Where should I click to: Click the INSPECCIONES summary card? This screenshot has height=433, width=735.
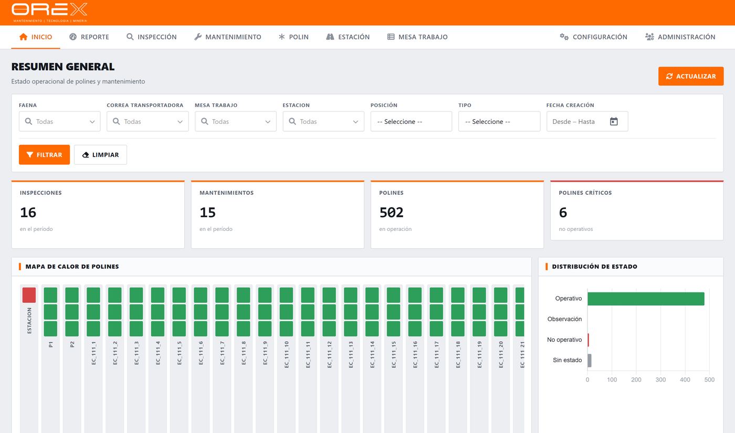coord(98,215)
